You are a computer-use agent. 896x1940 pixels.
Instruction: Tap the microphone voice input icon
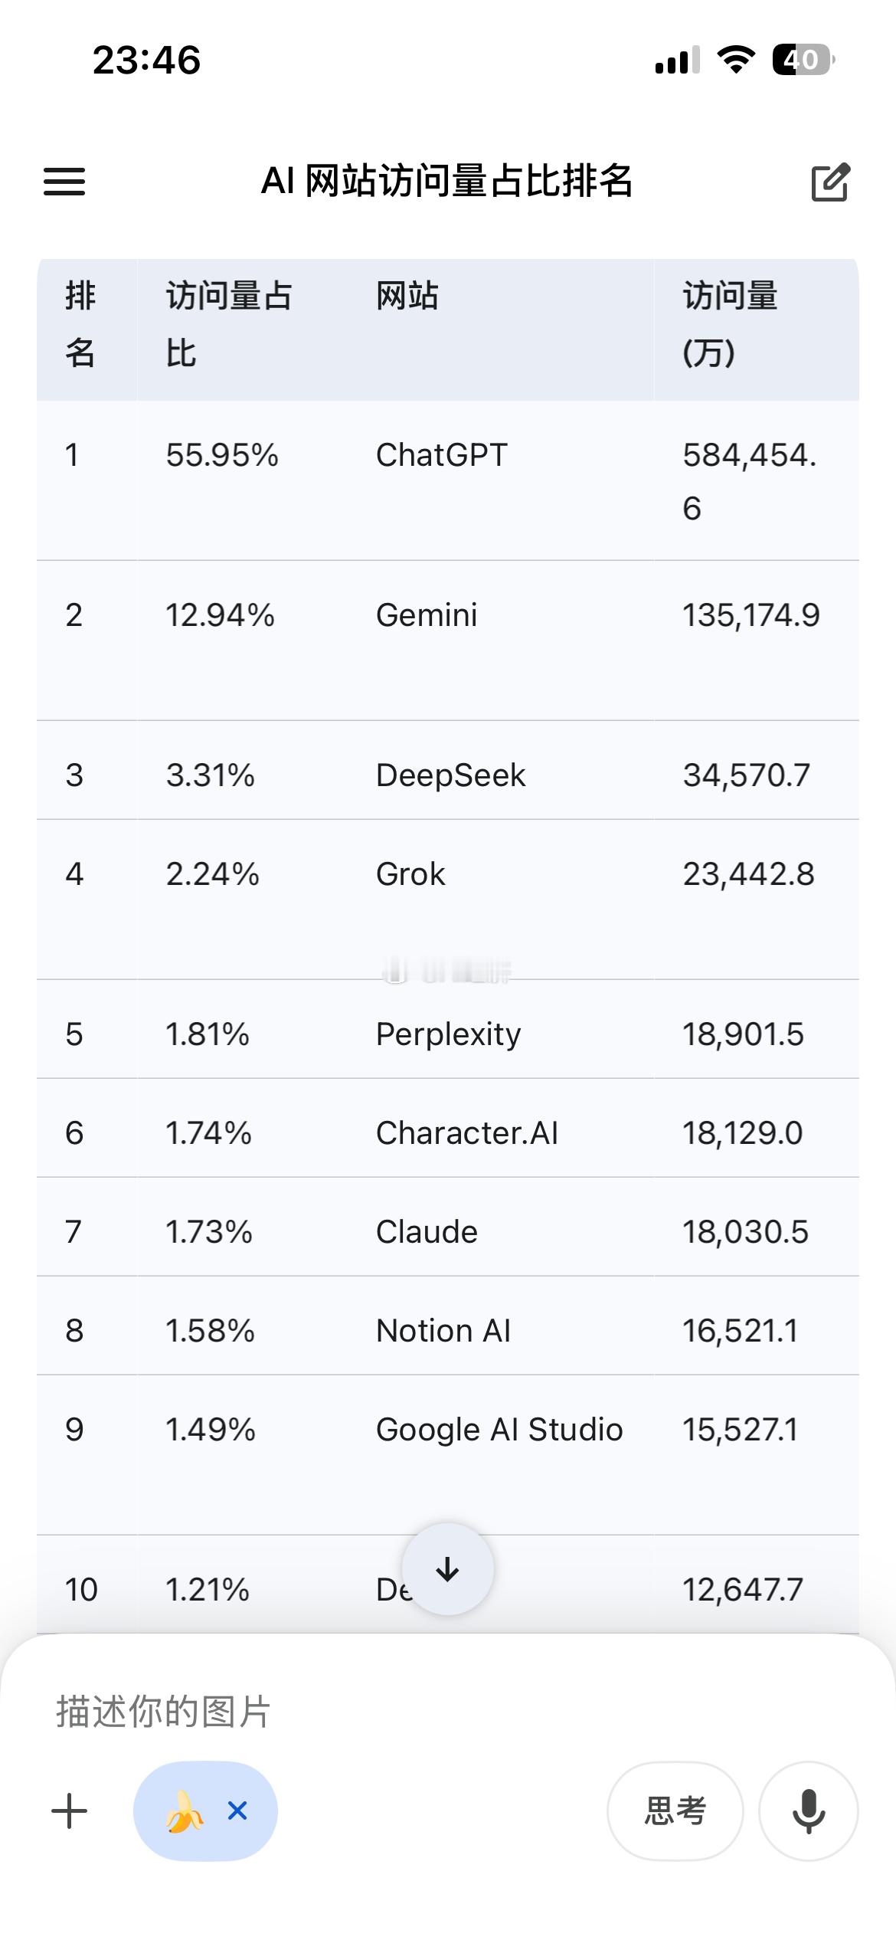(808, 1811)
